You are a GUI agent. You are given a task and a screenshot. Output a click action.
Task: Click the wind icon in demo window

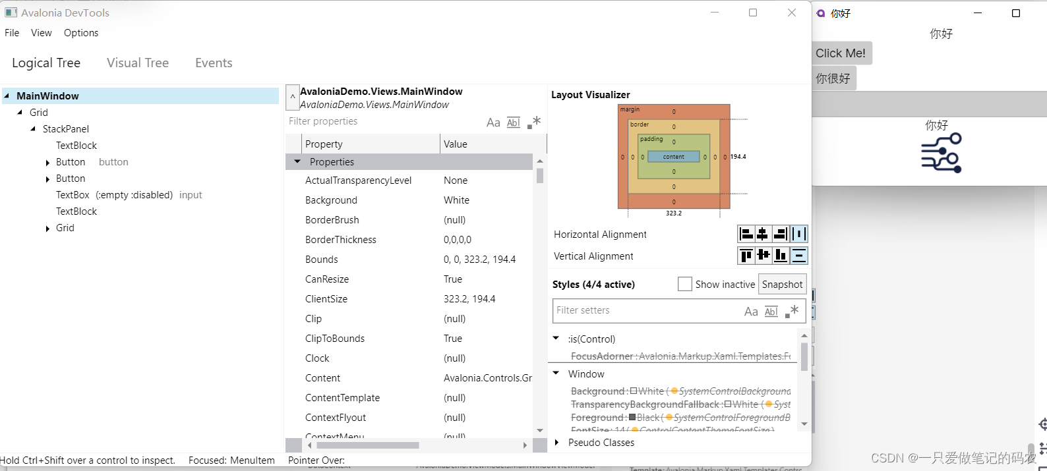[x=942, y=153]
